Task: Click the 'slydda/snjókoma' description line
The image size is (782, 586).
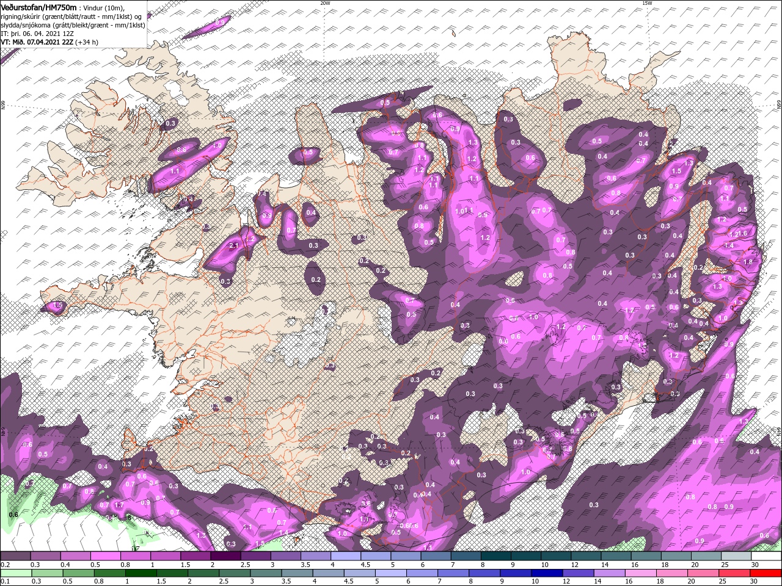Action: click(x=73, y=25)
